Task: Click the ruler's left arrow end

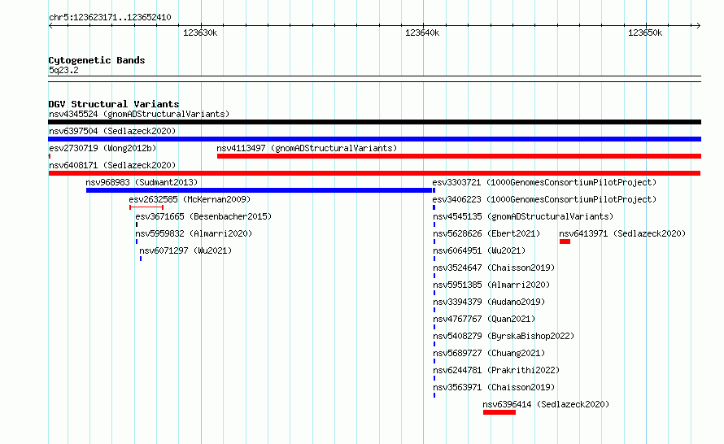Action: [x=50, y=26]
